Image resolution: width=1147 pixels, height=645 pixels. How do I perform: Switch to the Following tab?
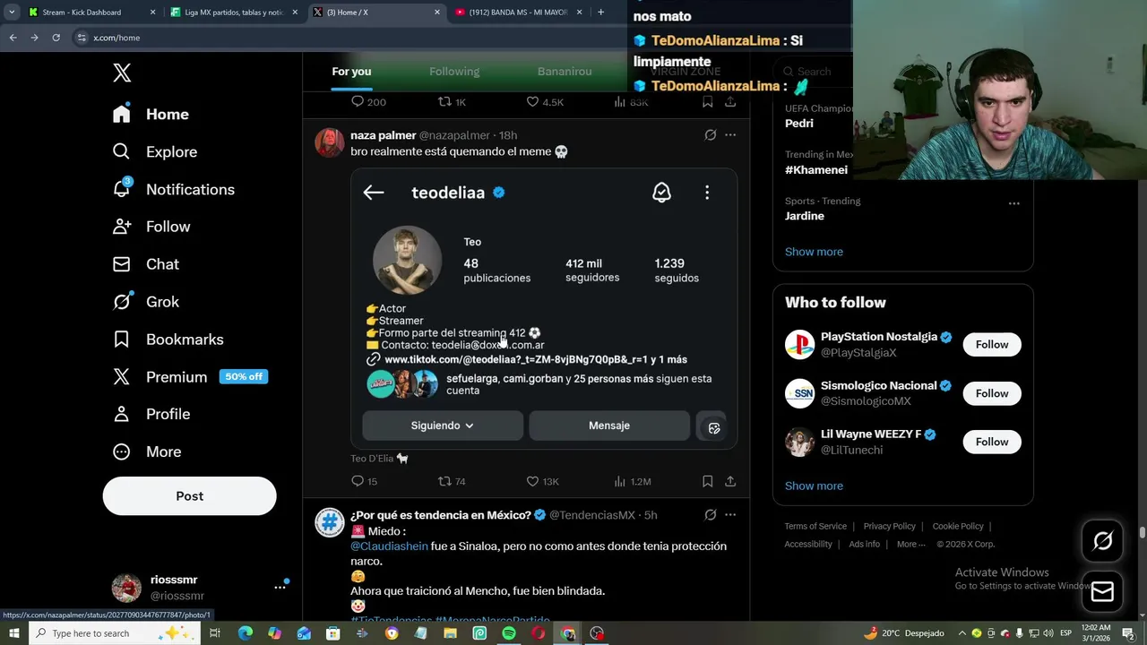[454, 72]
